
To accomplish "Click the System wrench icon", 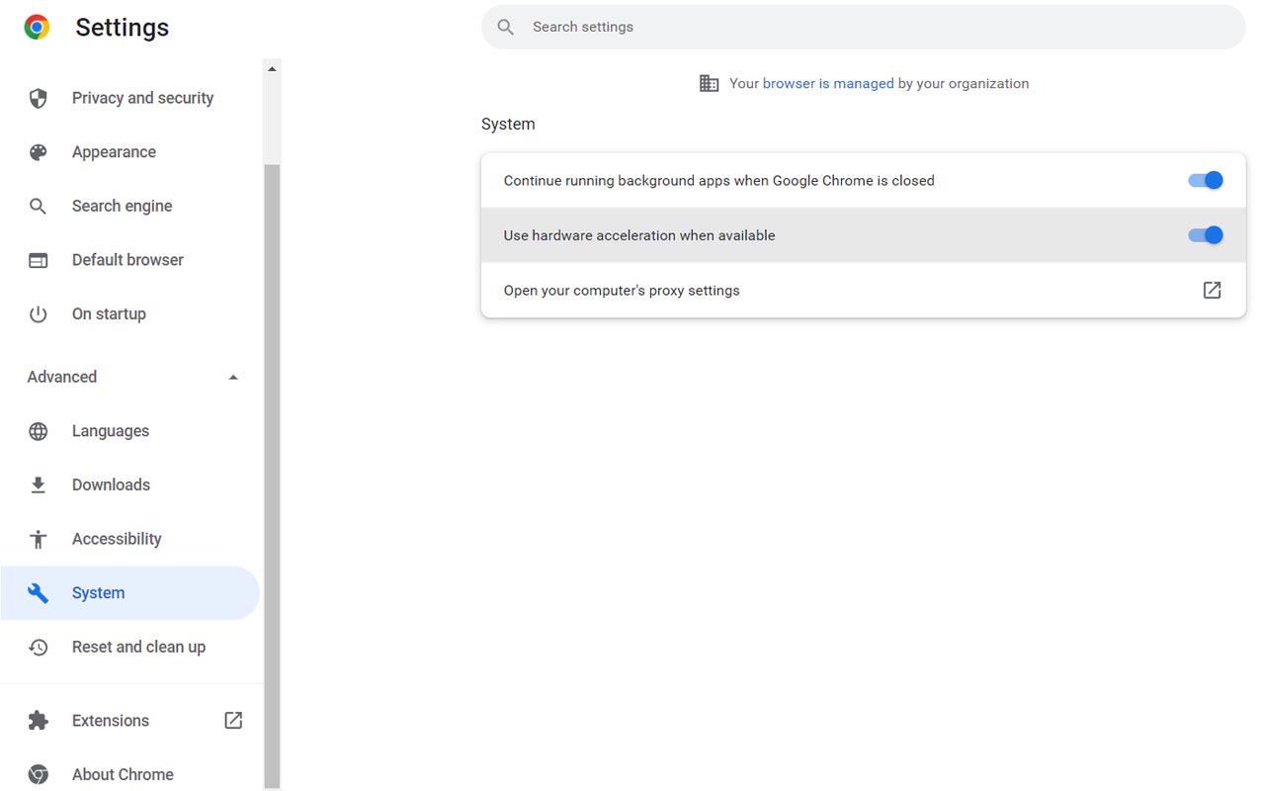I will [x=38, y=593].
